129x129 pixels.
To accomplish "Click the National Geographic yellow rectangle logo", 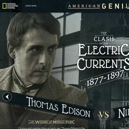I will click(4, 6).
